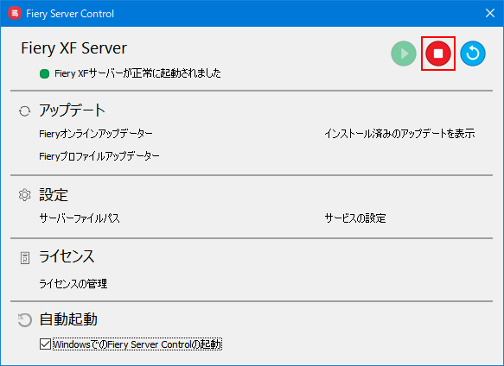This screenshot has width=504, height=366.
Task: Click the 設定 gear icon
Action: click(25, 195)
